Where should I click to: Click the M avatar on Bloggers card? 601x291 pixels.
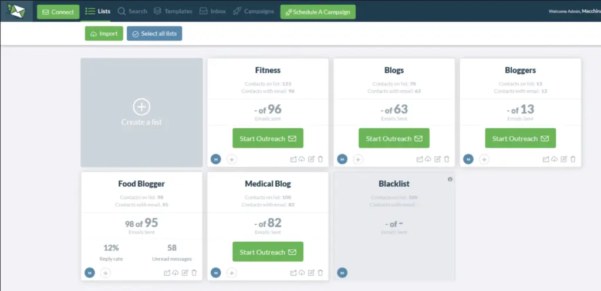[468, 159]
